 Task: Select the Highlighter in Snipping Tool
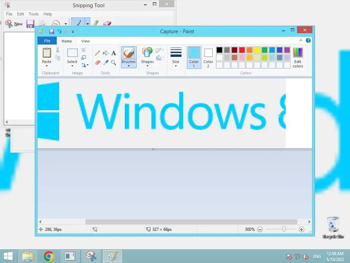pyautogui.click(x=96, y=23)
